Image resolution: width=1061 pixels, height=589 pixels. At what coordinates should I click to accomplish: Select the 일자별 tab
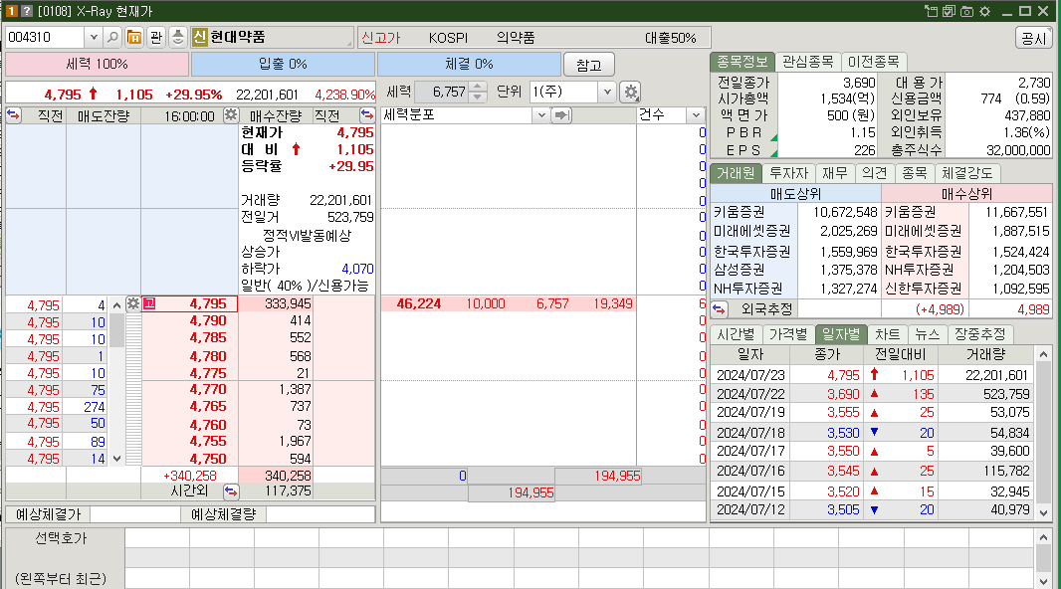[841, 334]
